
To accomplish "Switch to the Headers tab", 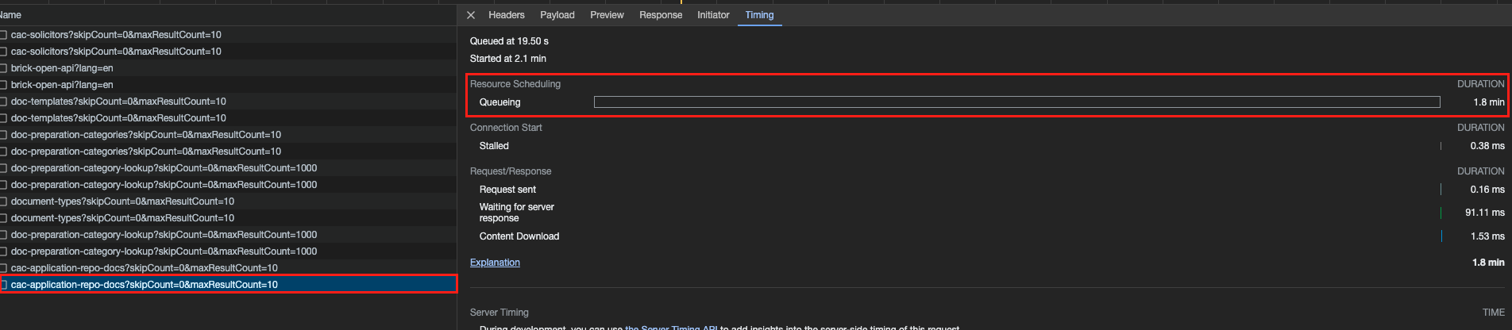I will (x=506, y=15).
